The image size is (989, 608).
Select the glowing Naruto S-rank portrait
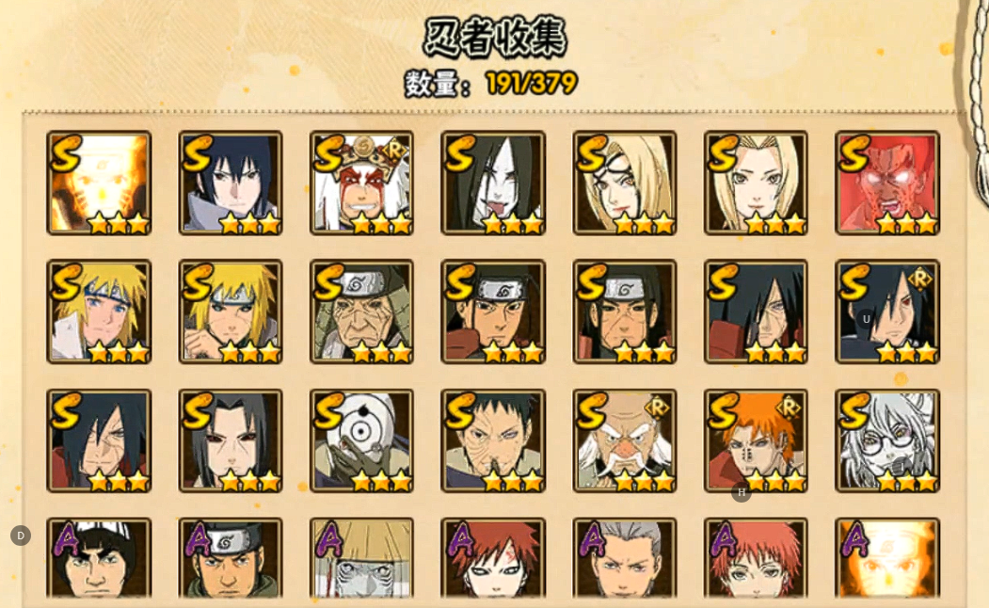99,183
